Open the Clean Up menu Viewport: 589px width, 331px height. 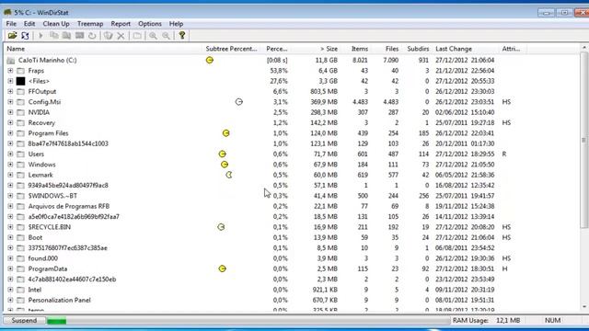(x=56, y=24)
